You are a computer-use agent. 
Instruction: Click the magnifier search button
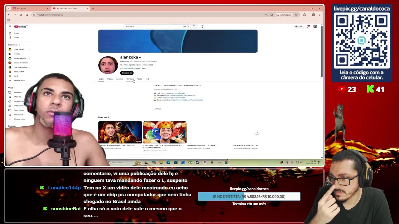tap(194, 26)
